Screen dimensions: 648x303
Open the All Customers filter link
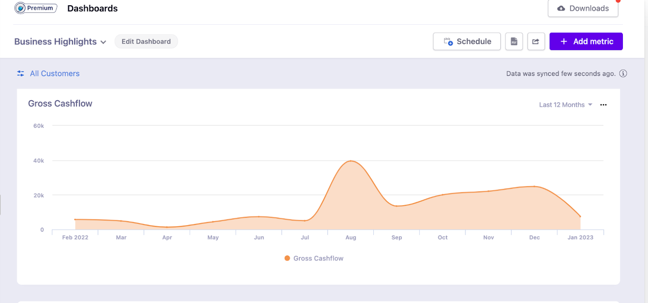[55, 74]
